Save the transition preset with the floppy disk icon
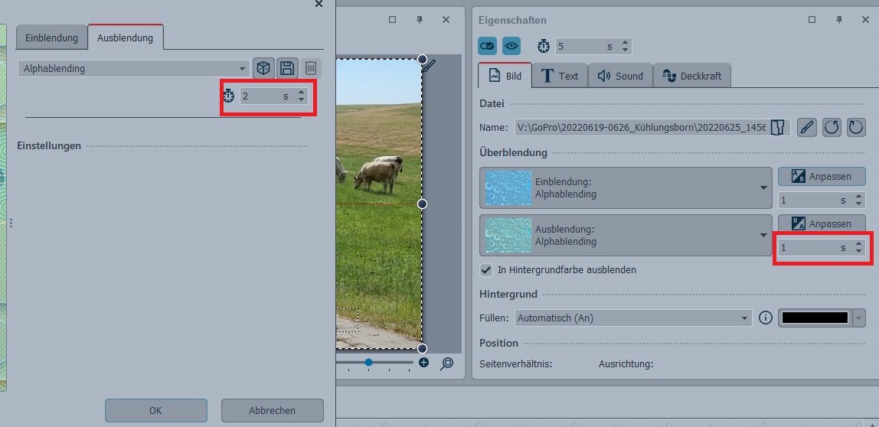Screen dimensions: 879x427 pyautogui.click(x=287, y=68)
